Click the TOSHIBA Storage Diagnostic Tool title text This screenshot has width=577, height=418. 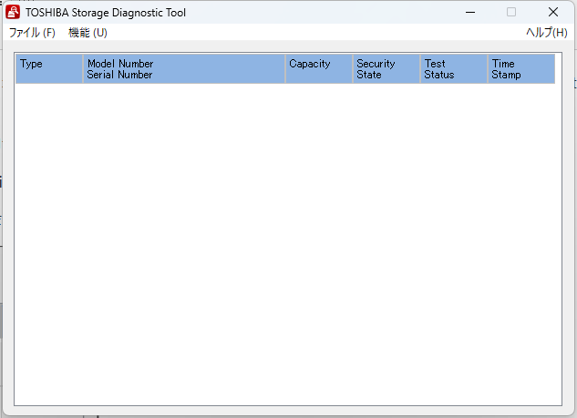[106, 13]
